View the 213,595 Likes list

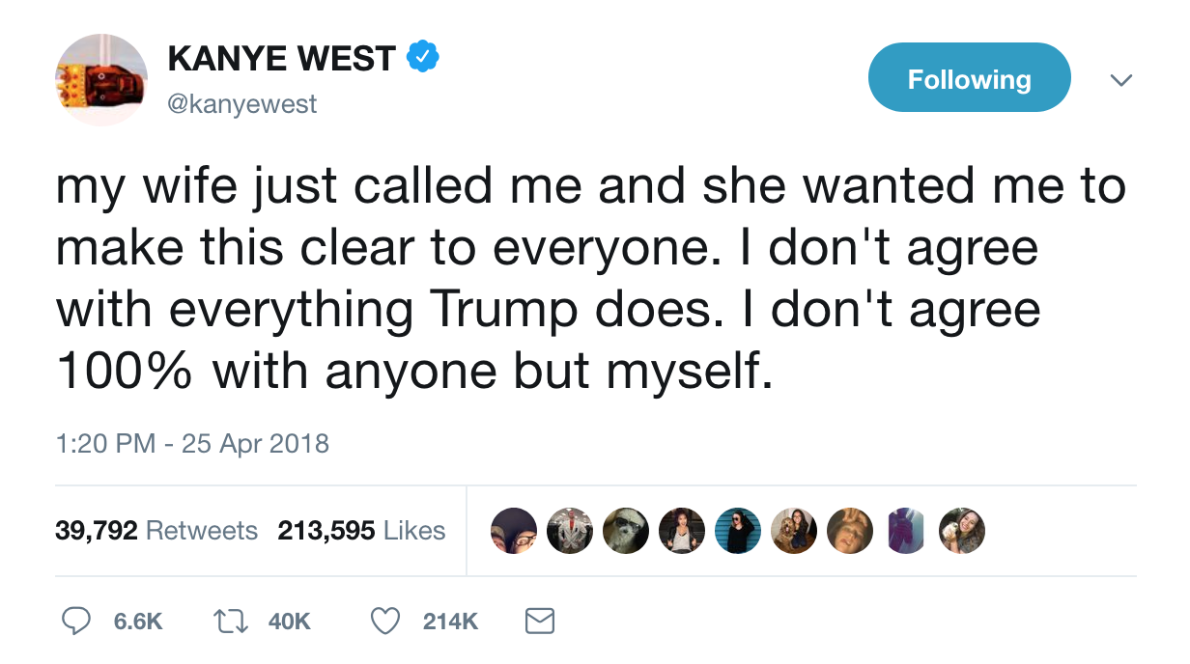point(361,531)
